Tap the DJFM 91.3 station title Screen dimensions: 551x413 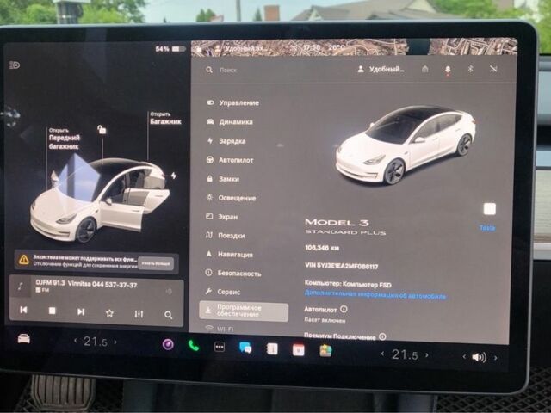point(86,284)
